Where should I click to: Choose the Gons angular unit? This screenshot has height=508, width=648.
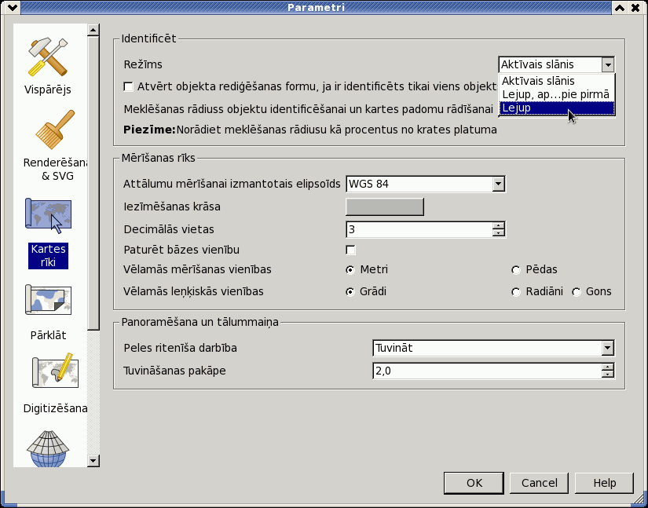576,292
